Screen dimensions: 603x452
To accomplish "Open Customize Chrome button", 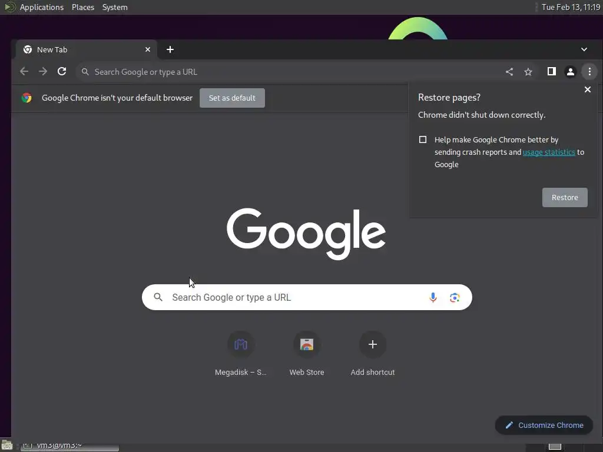I will point(544,425).
